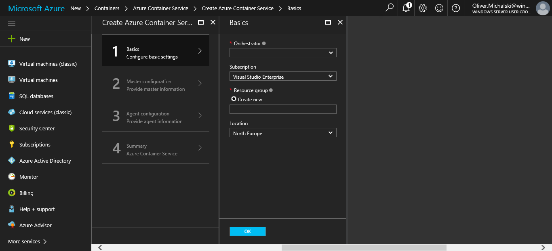Image resolution: width=552 pixels, height=251 pixels.
Task: Open the search magnifier in top bar
Action: pos(390,8)
